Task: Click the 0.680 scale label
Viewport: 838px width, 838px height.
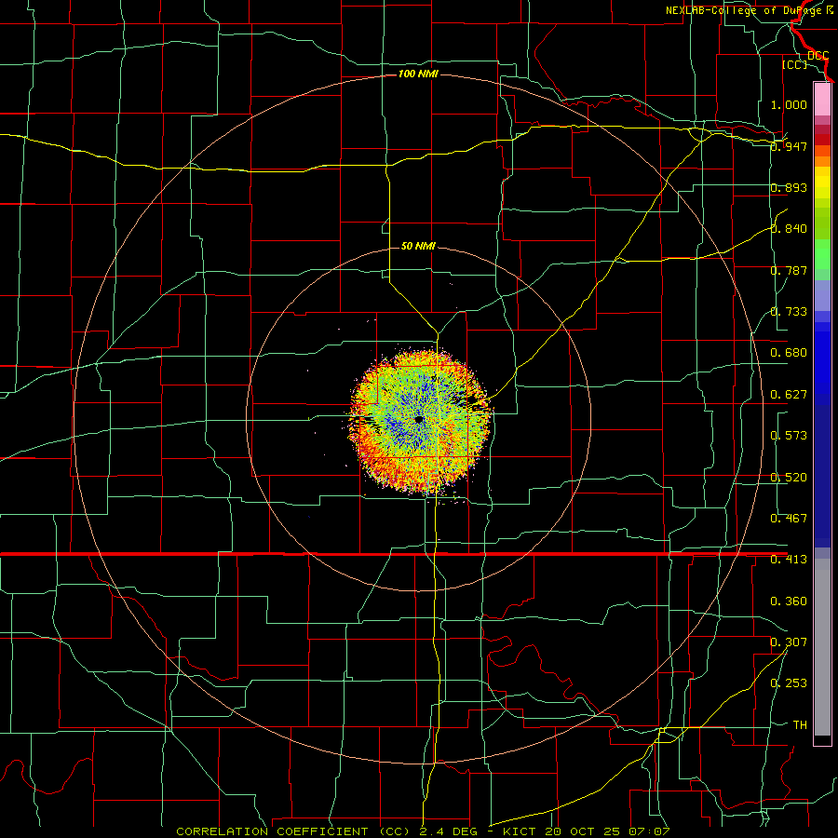Action: (789, 352)
